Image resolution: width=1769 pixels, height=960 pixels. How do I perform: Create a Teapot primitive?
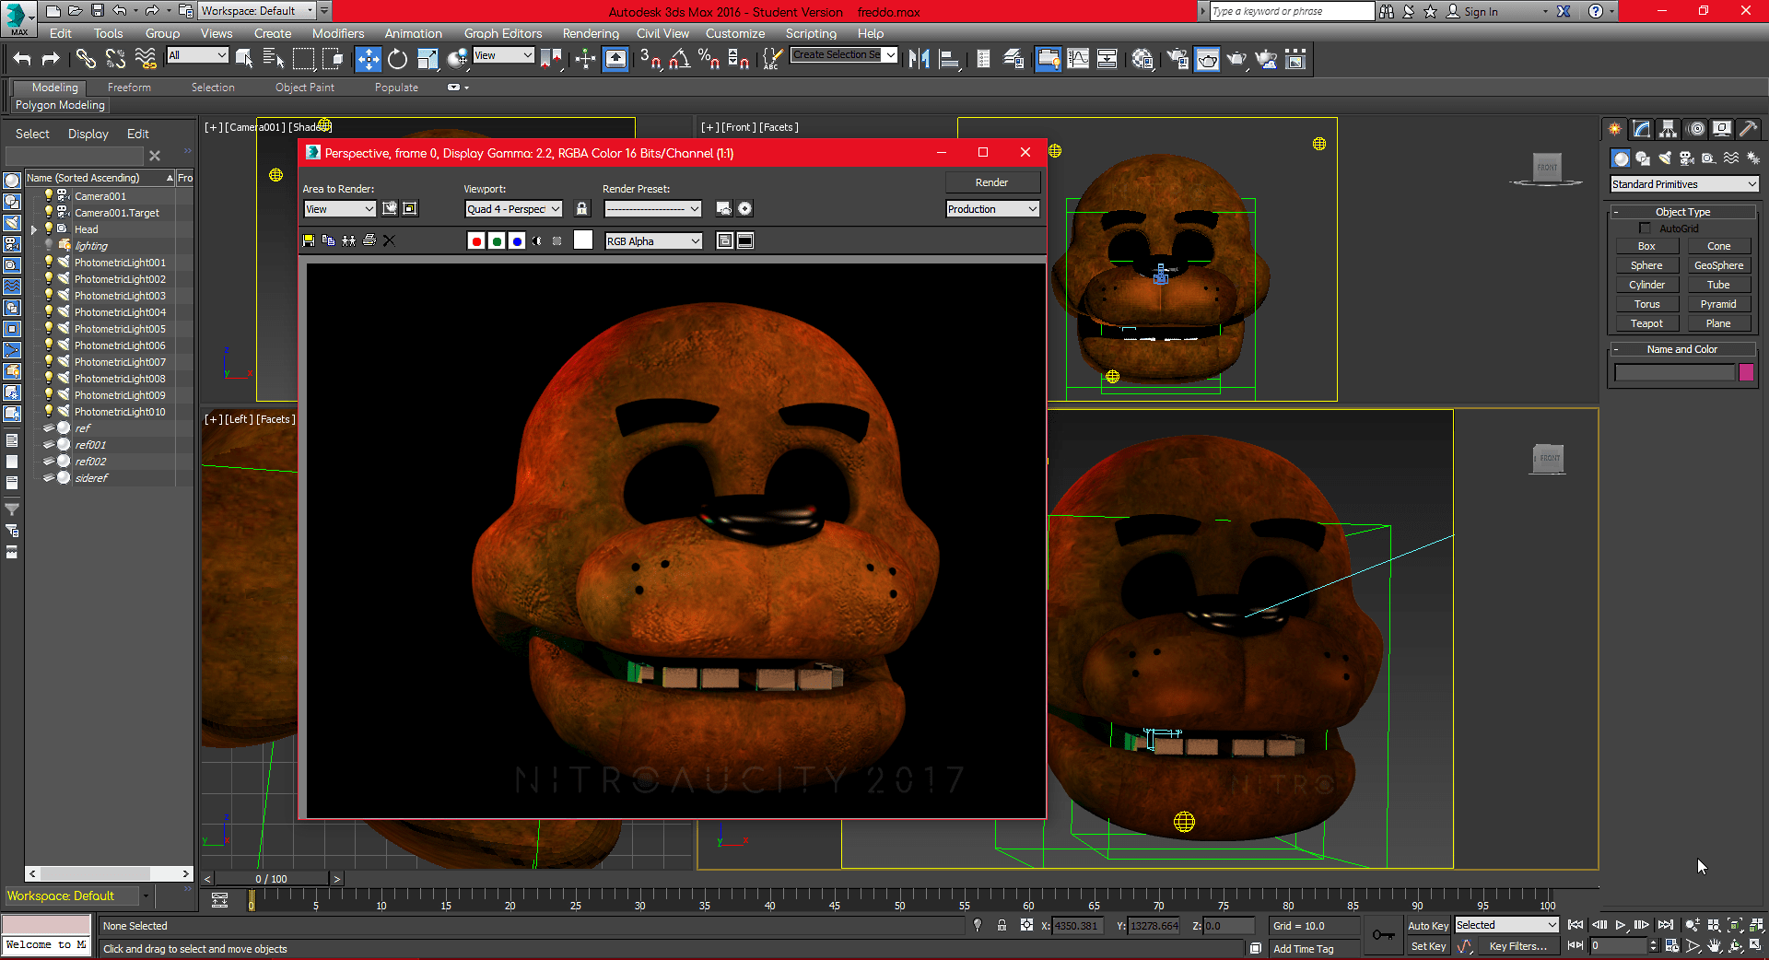point(1646,323)
